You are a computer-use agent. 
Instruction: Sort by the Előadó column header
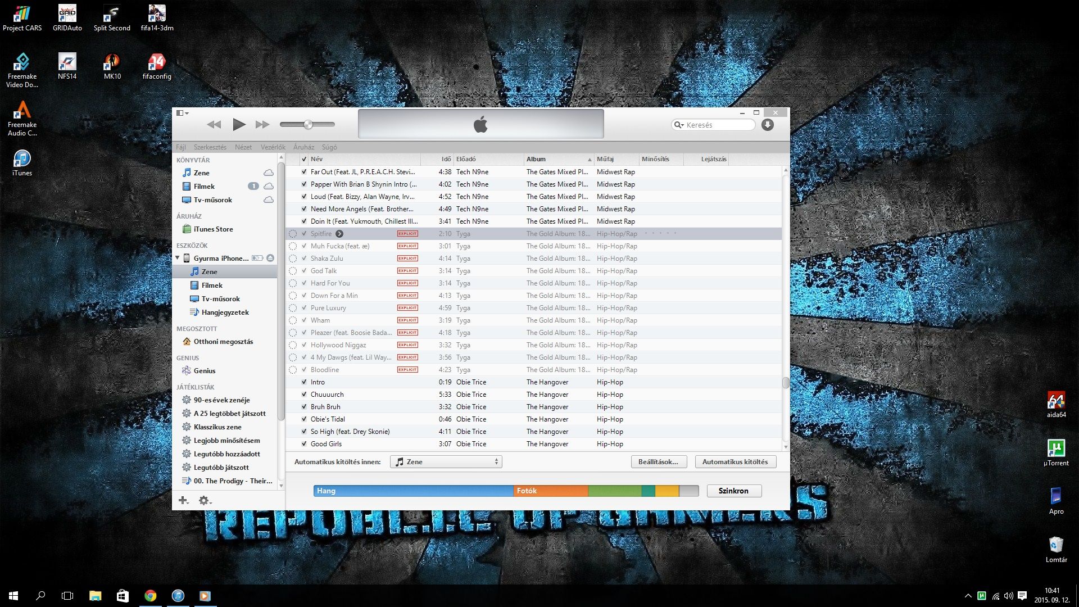click(x=489, y=159)
